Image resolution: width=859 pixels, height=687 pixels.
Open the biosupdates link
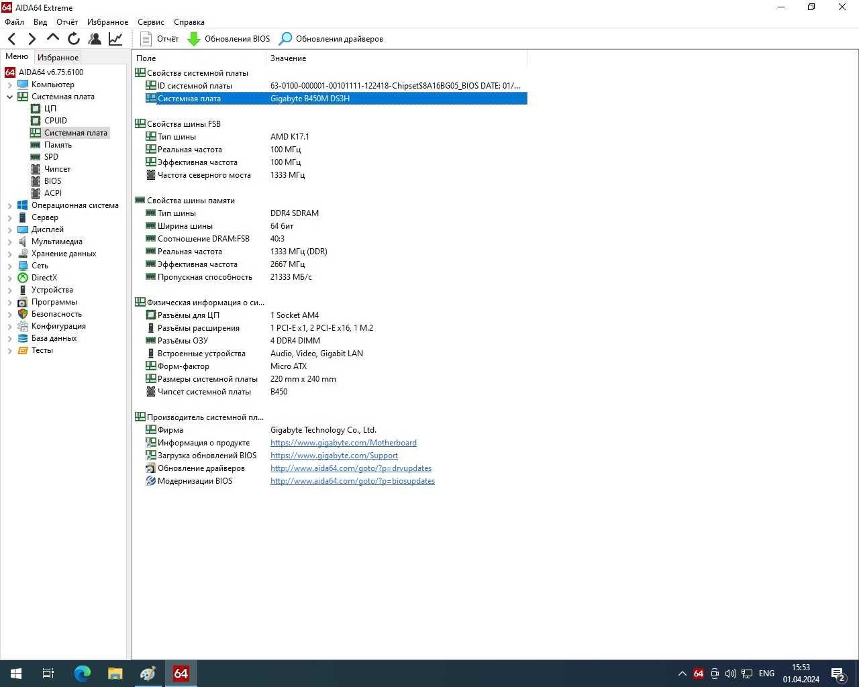click(x=352, y=481)
